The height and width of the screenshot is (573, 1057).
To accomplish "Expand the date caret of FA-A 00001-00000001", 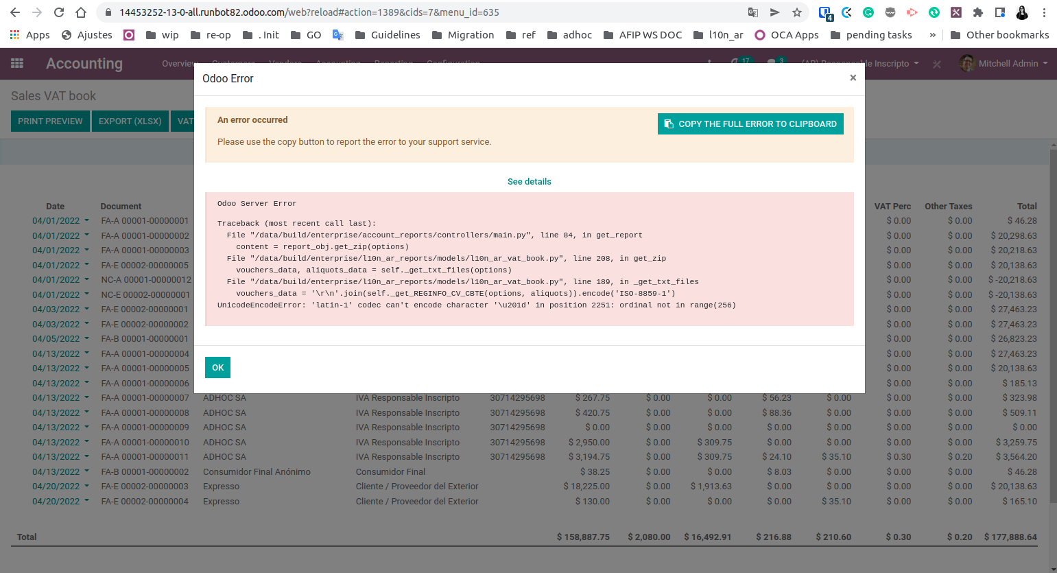I will (86, 220).
